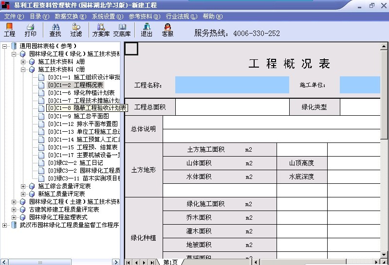Image resolution: width=389 pixels, height=265 pixels.
Task: Expand 武汉市园林绿化工程质量监督工作程序 node
Action: point(5,225)
